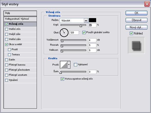Disable Vrstva vysekne vržený stín
151x113 pixels.
pos(62,79)
